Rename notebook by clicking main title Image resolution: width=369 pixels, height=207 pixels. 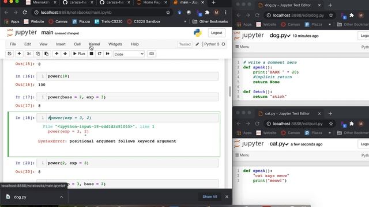click(47, 32)
